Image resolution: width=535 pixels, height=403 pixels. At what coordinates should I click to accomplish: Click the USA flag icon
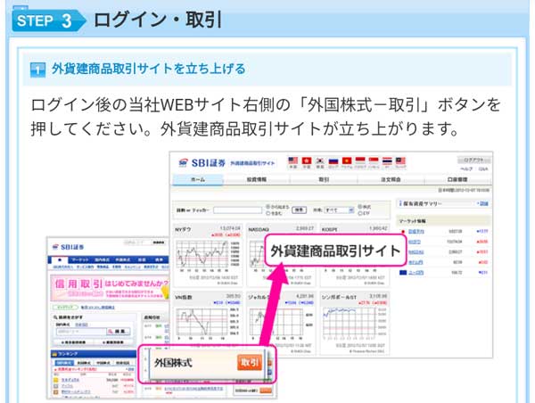click(294, 162)
